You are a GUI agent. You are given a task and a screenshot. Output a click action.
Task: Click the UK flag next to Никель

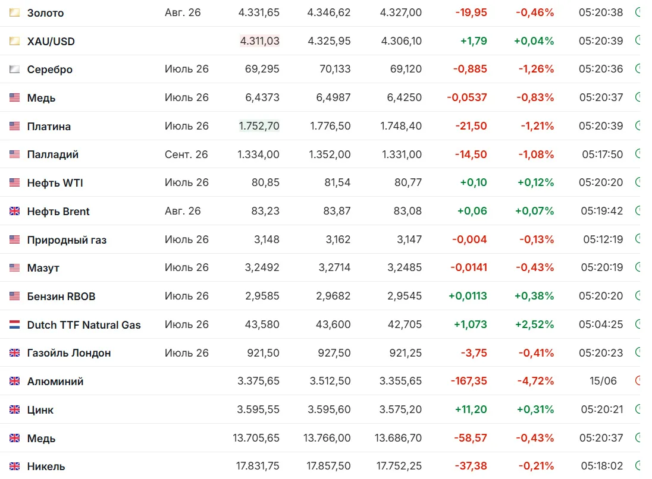14,466
